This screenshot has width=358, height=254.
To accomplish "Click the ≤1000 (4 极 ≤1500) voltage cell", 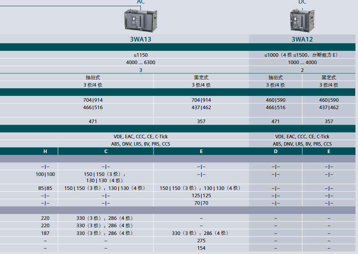I will 302,55.
